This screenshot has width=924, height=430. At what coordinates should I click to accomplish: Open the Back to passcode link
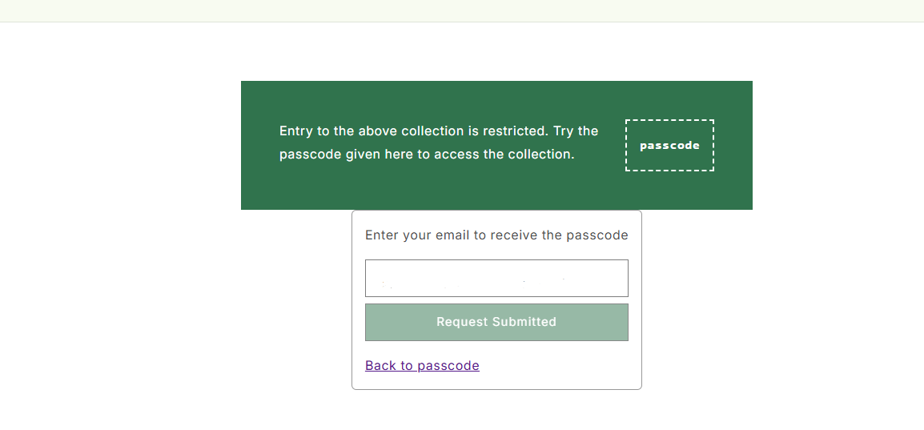click(x=422, y=365)
